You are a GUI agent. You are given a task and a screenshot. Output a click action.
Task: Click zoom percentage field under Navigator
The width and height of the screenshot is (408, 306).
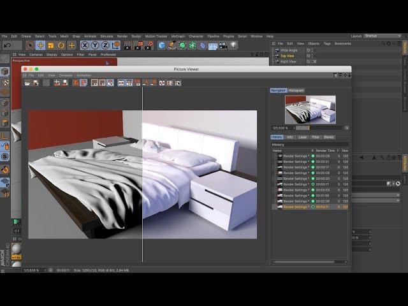tap(282, 128)
